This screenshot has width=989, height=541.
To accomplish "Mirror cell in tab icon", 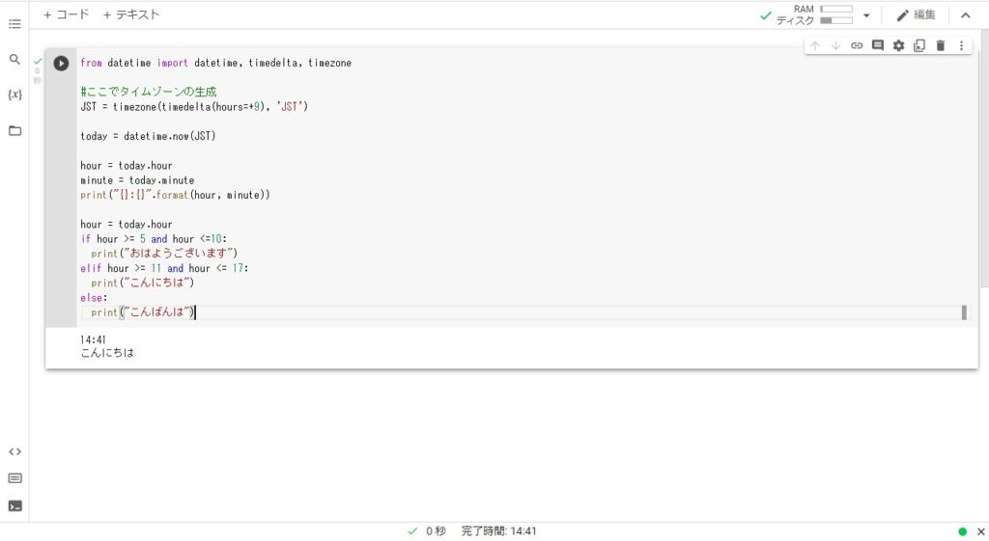I will pos(919,45).
